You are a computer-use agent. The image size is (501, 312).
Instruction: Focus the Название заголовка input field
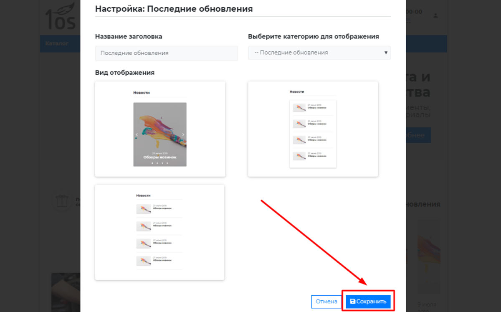click(x=167, y=53)
